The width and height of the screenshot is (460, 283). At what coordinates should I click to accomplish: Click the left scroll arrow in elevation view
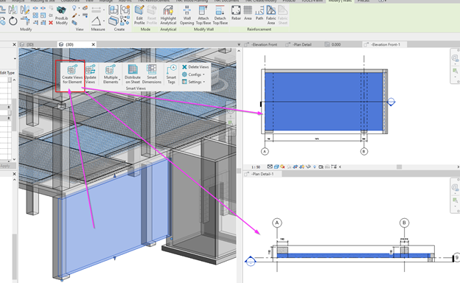point(340,167)
